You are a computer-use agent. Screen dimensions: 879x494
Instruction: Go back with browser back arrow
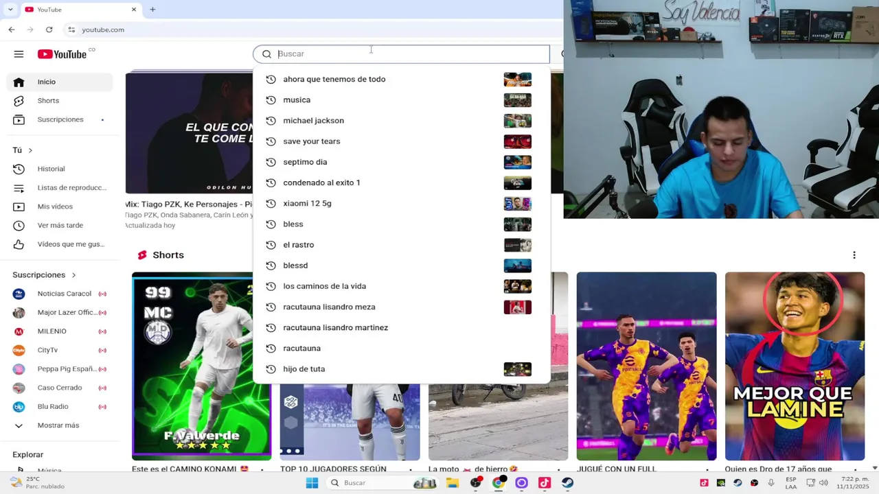tap(12, 30)
